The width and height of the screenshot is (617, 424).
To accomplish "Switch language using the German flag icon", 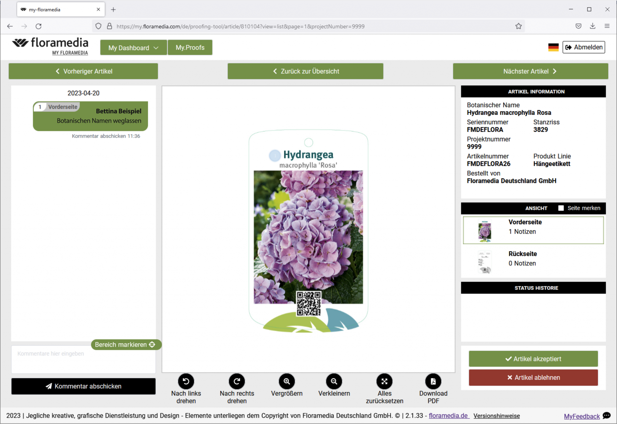I will pyautogui.click(x=553, y=47).
